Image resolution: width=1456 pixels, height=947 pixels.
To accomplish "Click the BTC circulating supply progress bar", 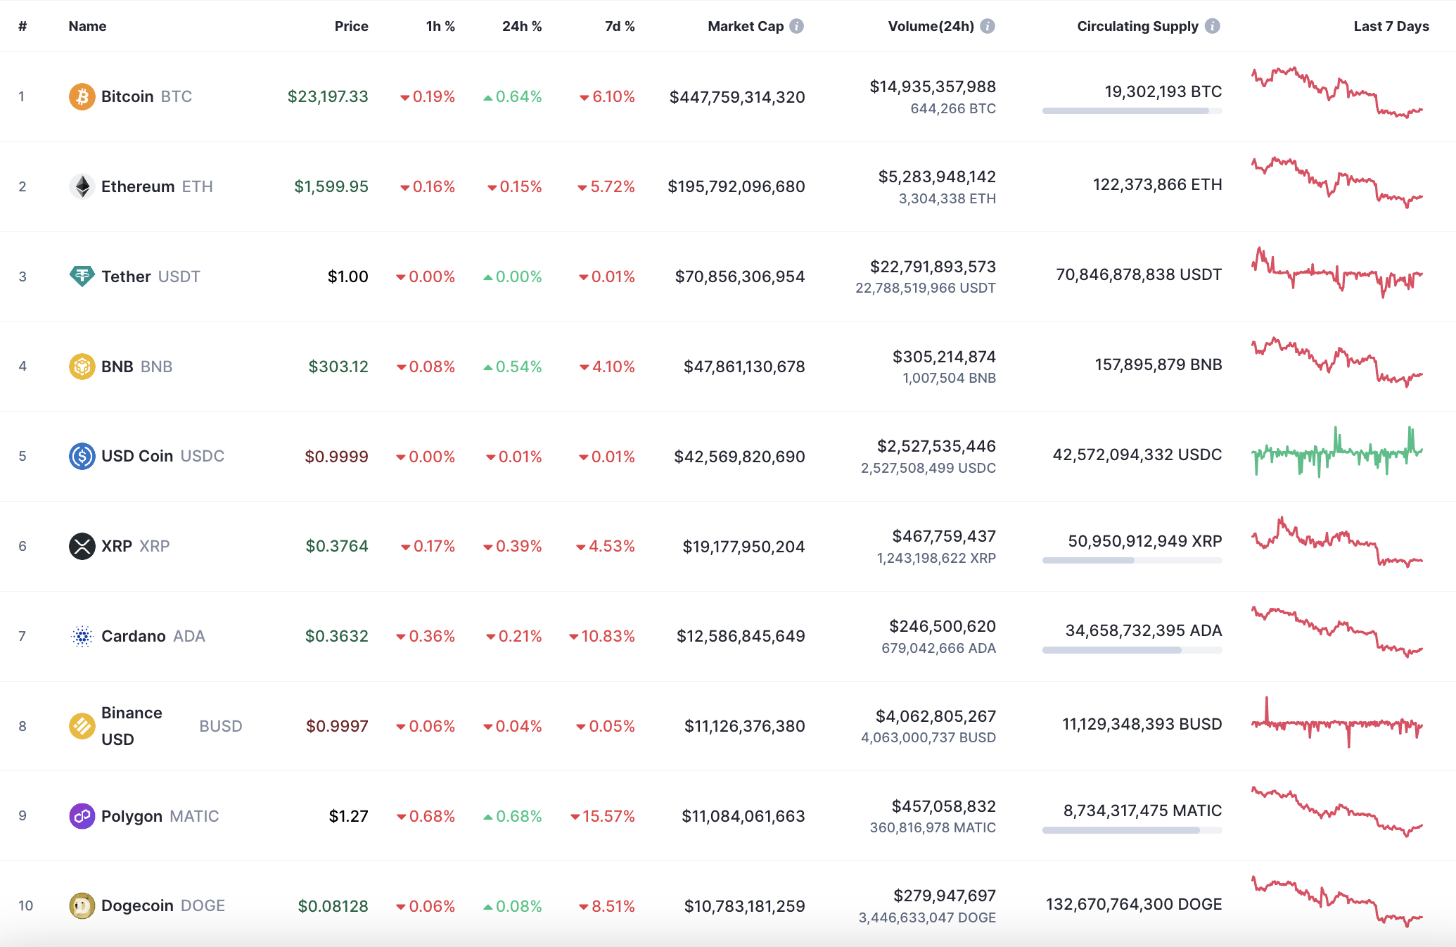I will (1131, 111).
